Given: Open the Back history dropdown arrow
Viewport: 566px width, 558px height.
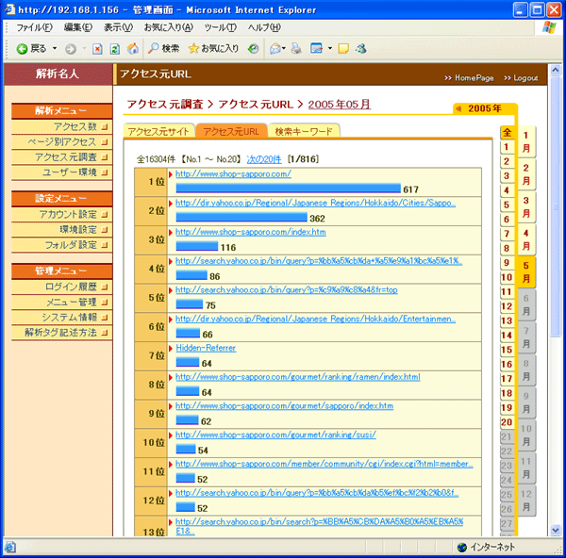Looking at the screenshot, I should pos(55,48).
